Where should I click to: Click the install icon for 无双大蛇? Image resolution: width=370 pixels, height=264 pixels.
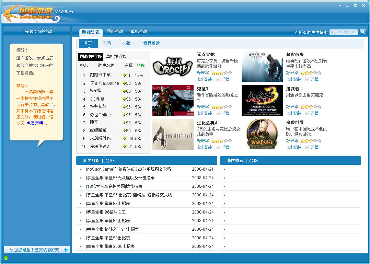[200, 79]
